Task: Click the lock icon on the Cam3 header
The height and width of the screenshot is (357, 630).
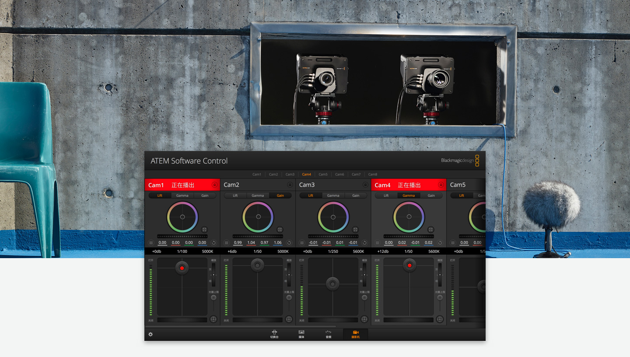Action: tap(365, 185)
